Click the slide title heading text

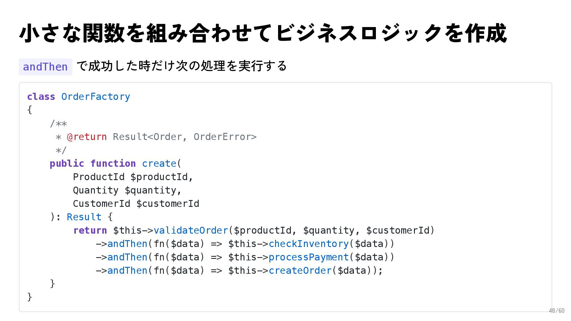(263, 33)
